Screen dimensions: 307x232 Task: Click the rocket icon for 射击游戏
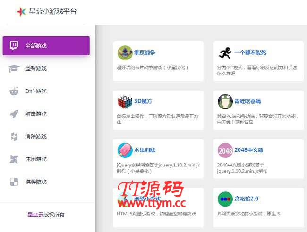click(14, 114)
